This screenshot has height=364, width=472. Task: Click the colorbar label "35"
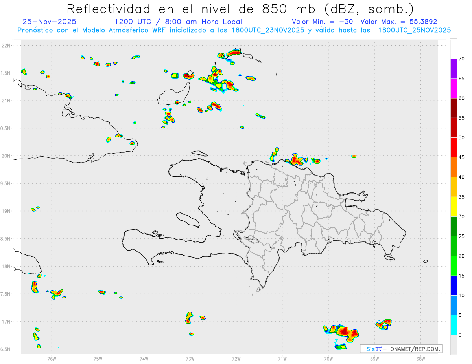coord(461,197)
